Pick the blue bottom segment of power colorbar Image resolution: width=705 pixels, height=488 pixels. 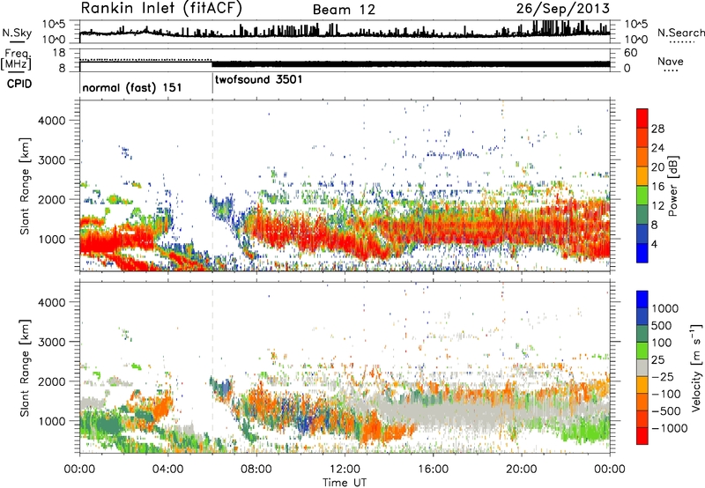point(642,253)
